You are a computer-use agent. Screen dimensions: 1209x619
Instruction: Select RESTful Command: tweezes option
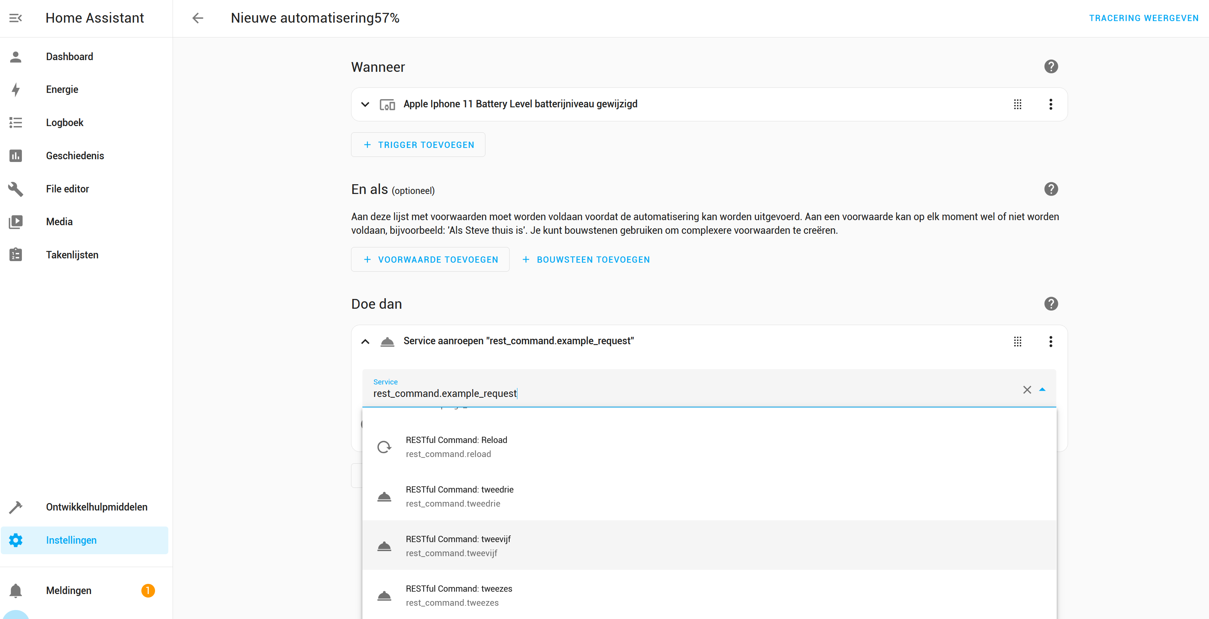coord(709,595)
